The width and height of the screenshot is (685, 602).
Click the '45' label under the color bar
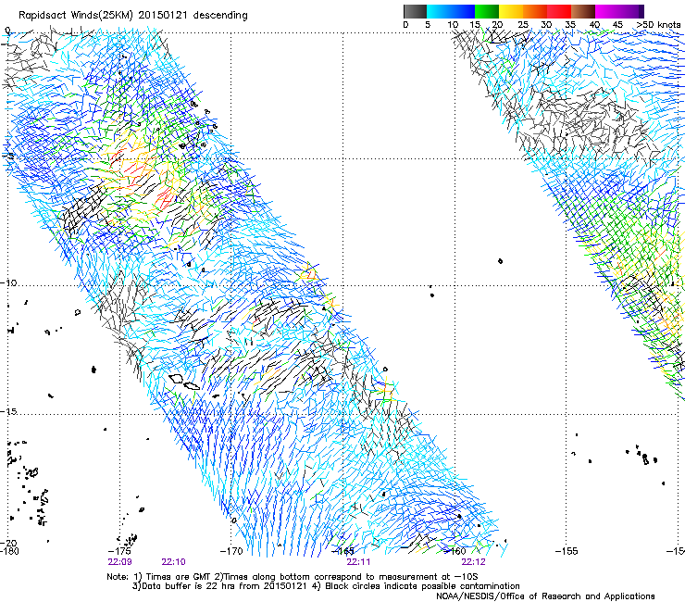(617, 24)
